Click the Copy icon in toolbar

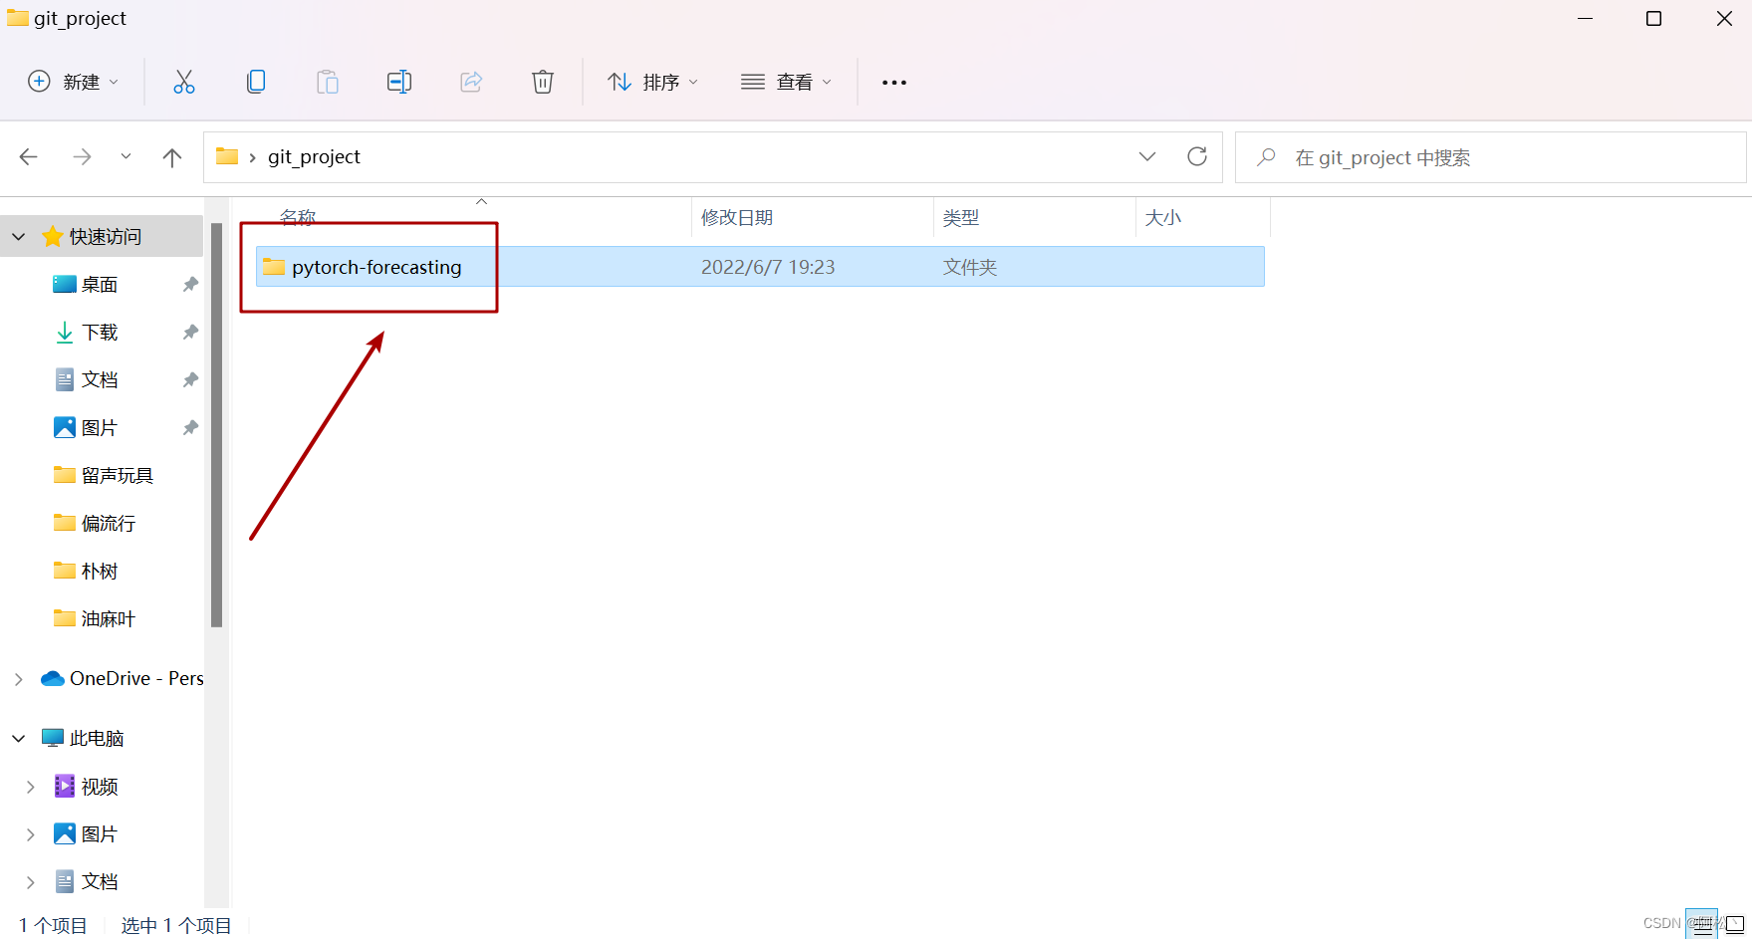256,82
